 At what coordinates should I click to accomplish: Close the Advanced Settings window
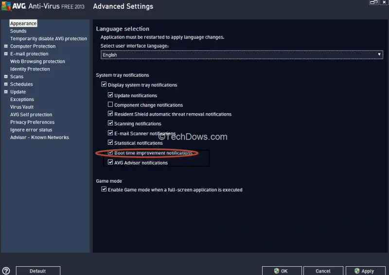pos(384,2)
